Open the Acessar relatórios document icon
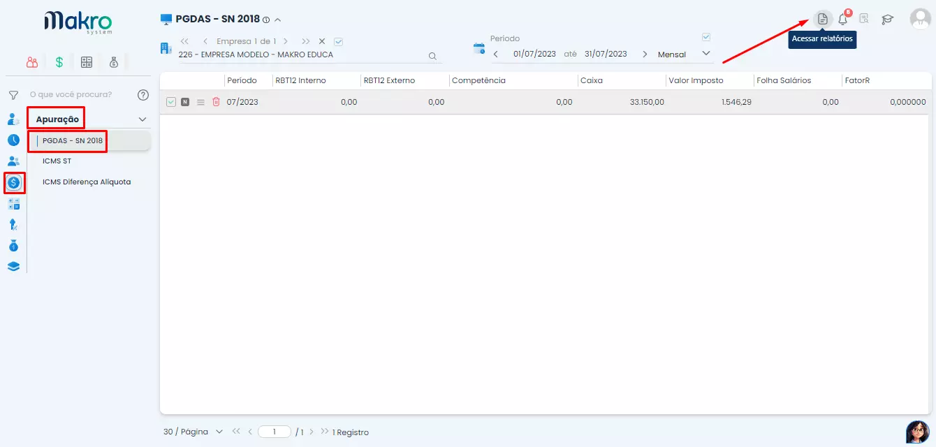 [x=823, y=19]
